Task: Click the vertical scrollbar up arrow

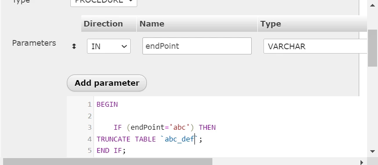Action: [x=372, y=5]
